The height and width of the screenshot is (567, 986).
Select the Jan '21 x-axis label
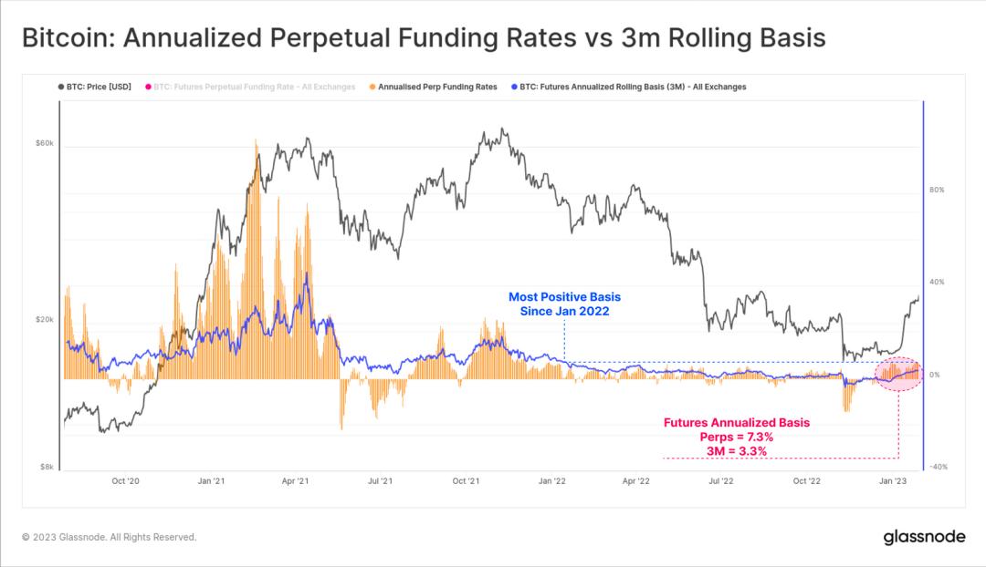(x=211, y=479)
